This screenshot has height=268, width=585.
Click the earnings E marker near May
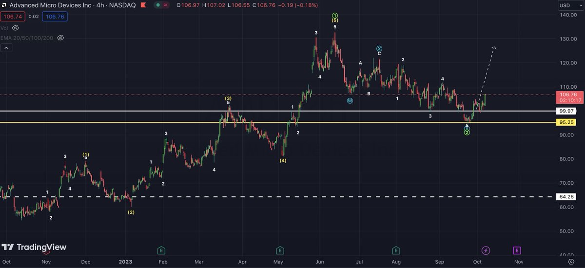(280, 250)
